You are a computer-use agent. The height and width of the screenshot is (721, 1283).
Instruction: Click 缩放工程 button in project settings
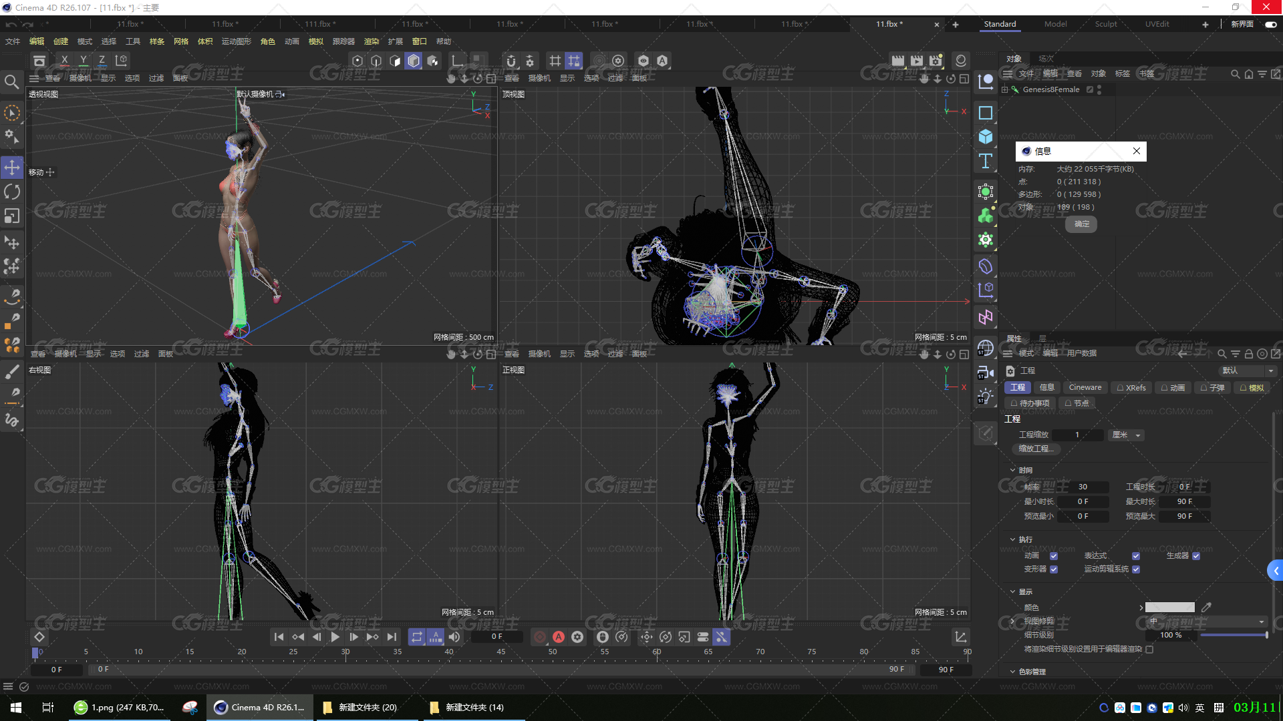point(1035,449)
